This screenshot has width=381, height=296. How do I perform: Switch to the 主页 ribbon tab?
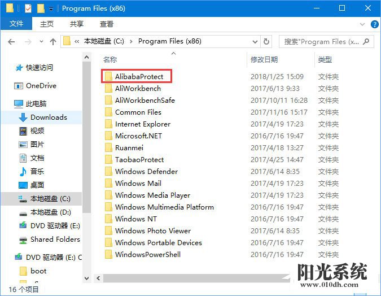tap(47, 24)
